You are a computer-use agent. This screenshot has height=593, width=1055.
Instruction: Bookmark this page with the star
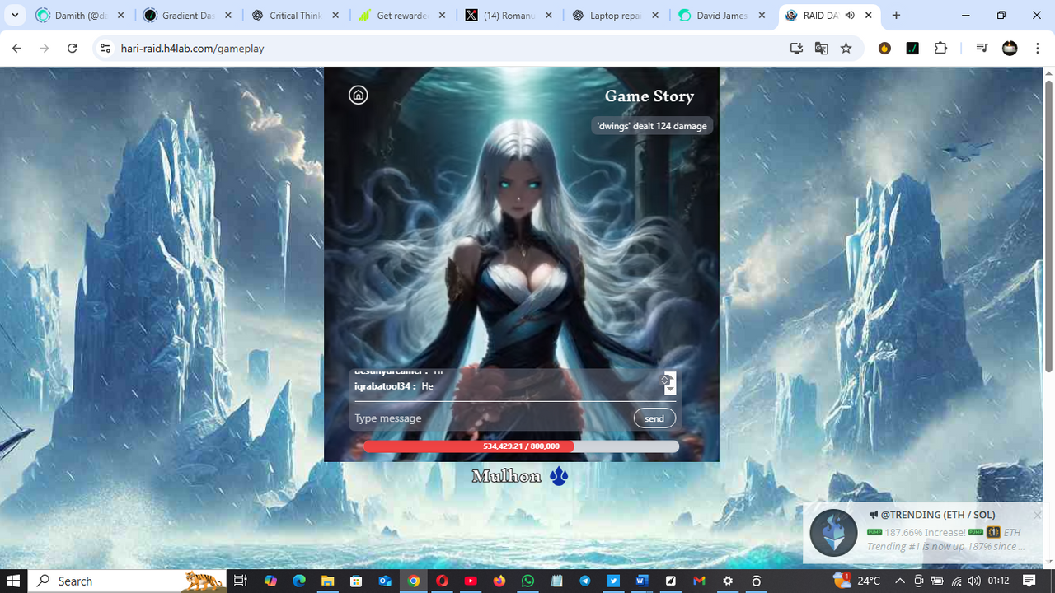click(x=846, y=49)
